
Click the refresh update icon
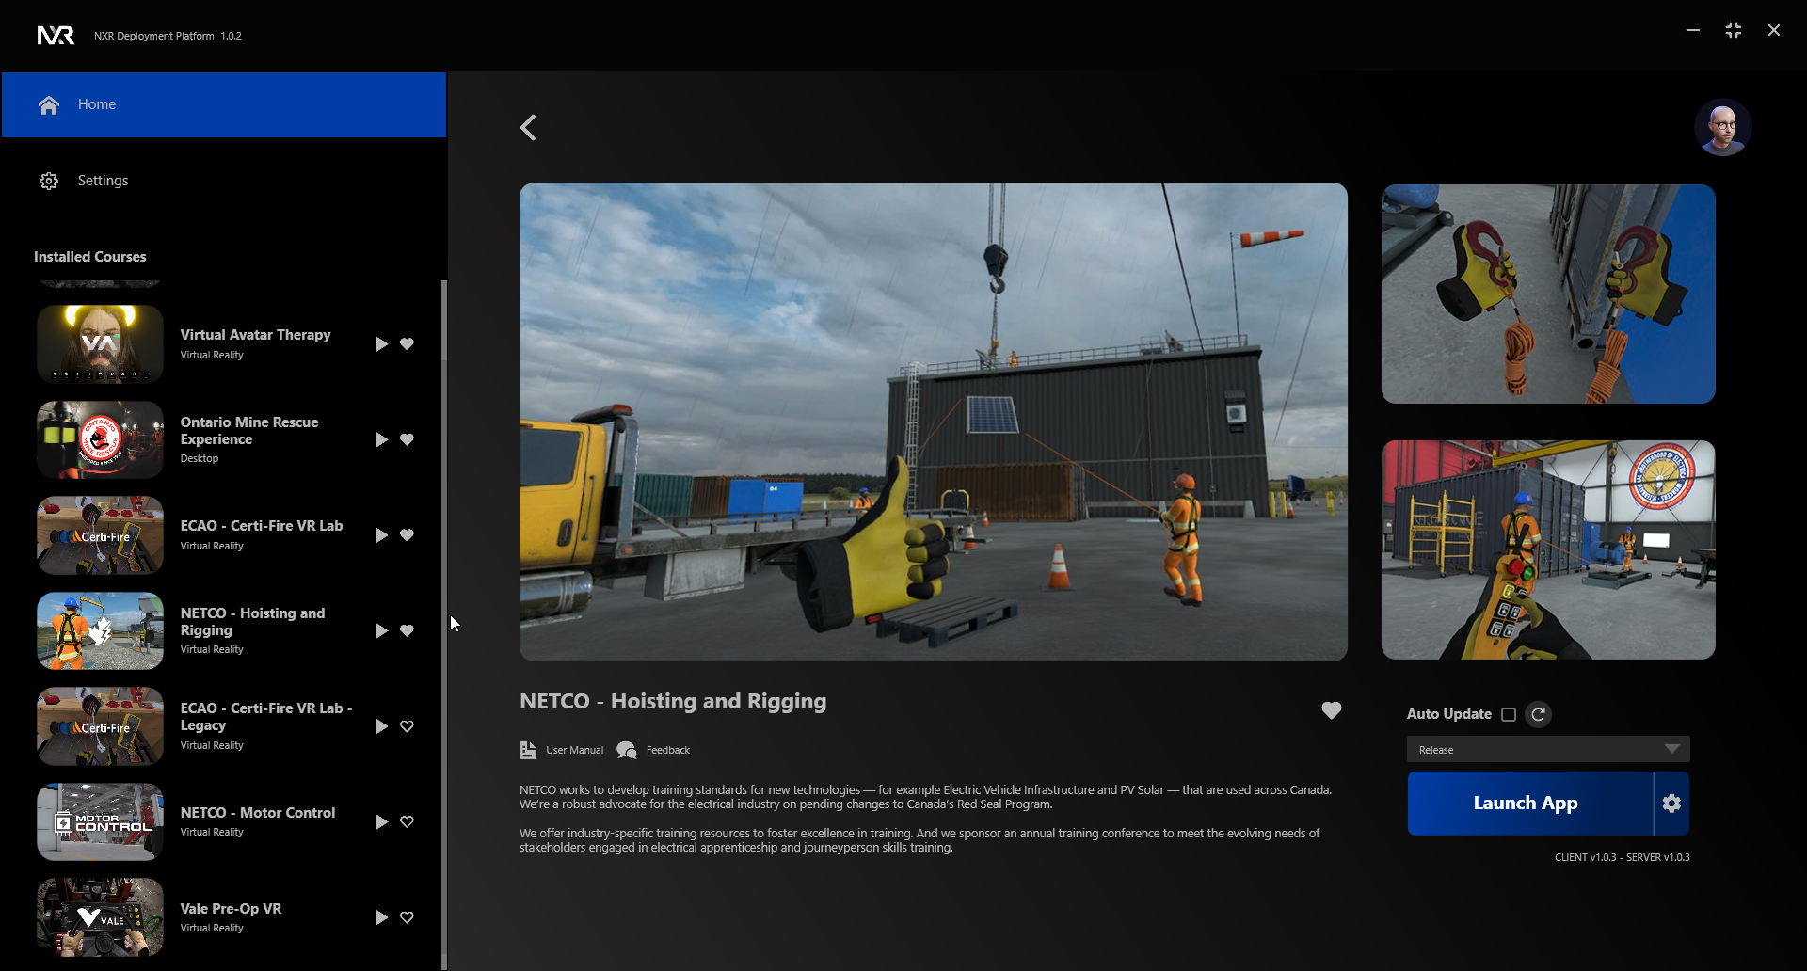pos(1538,714)
